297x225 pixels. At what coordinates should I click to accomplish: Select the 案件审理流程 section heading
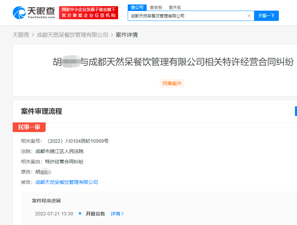tap(42, 111)
